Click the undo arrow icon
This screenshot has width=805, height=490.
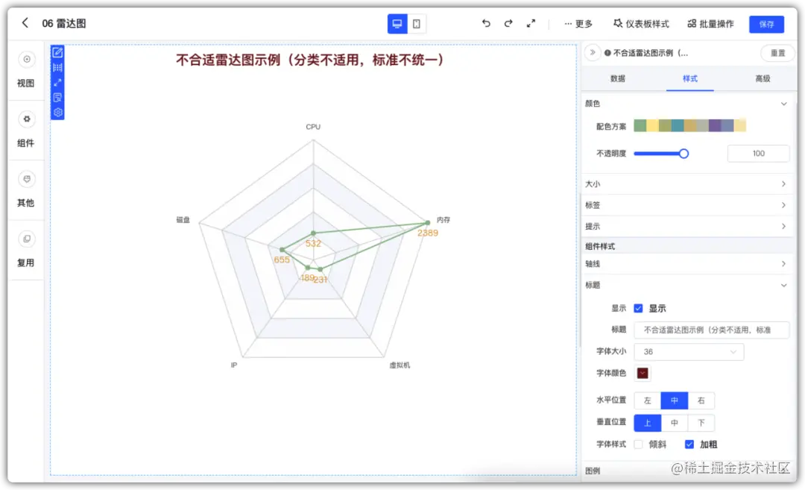[x=486, y=23]
